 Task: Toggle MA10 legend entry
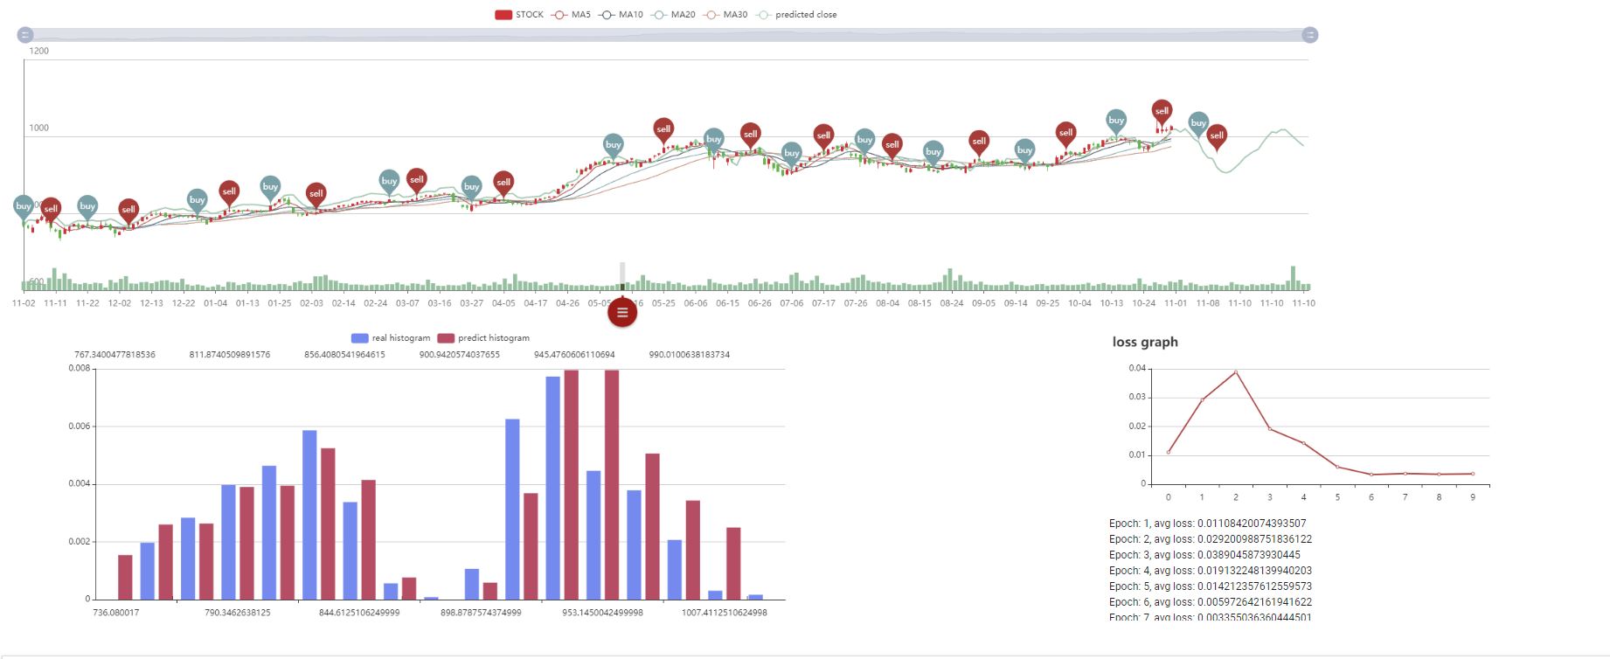pyautogui.click(x=621, y=15)
